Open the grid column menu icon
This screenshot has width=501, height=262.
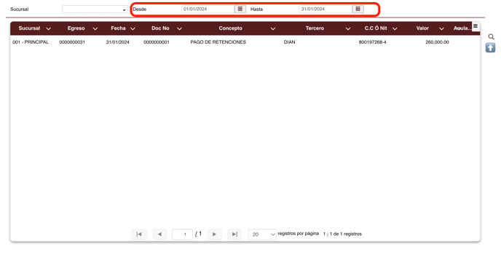click(x=476, y=26)
